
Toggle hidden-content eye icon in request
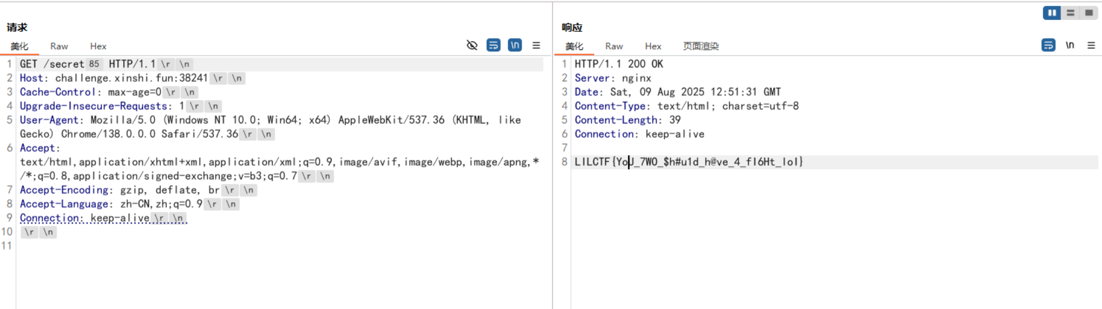472,45
